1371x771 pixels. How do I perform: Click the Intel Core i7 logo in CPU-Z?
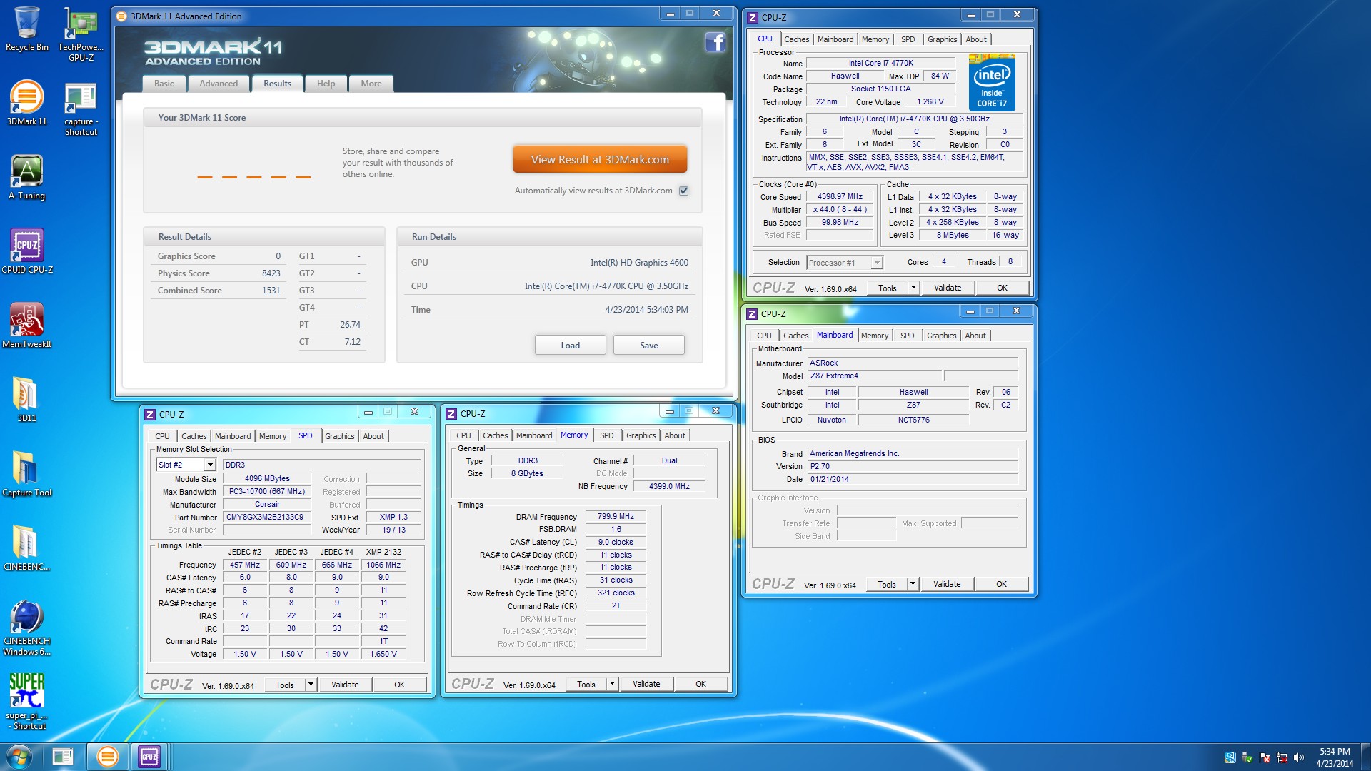click(992, 82)
